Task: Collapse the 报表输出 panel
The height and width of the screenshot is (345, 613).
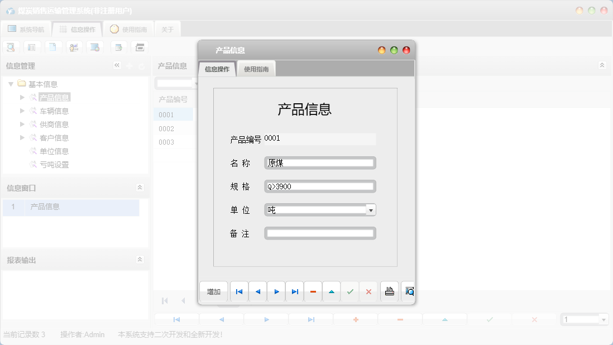Action: [141, 259]
